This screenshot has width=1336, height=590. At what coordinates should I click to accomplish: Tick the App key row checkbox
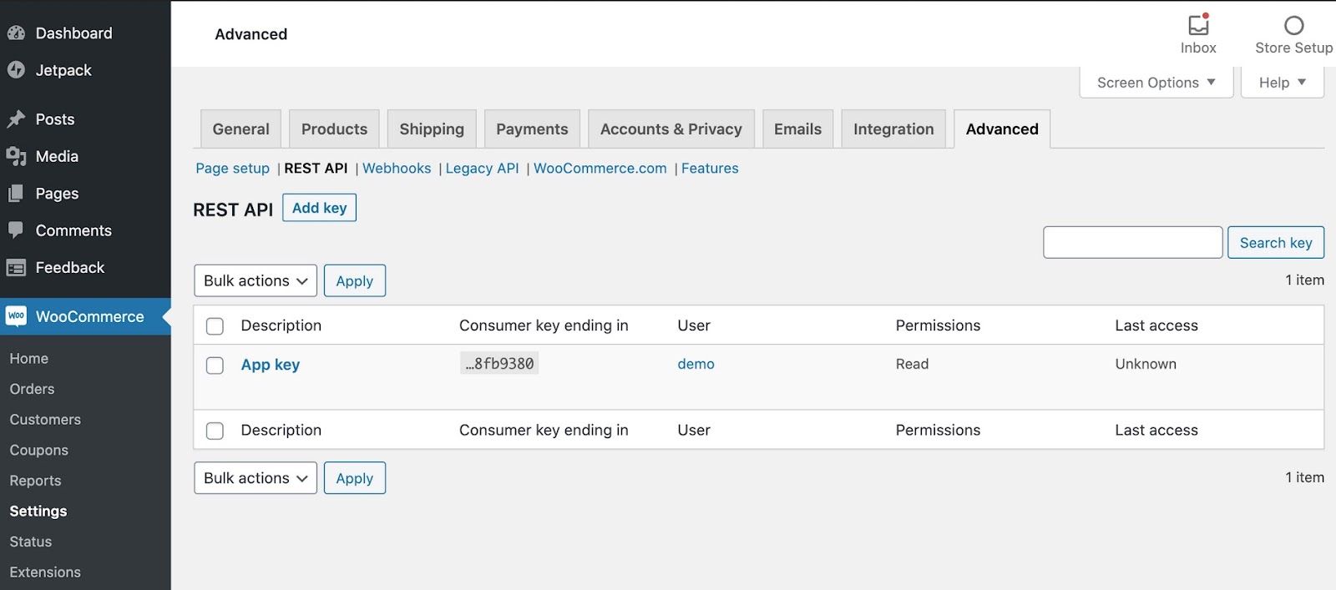215,366
